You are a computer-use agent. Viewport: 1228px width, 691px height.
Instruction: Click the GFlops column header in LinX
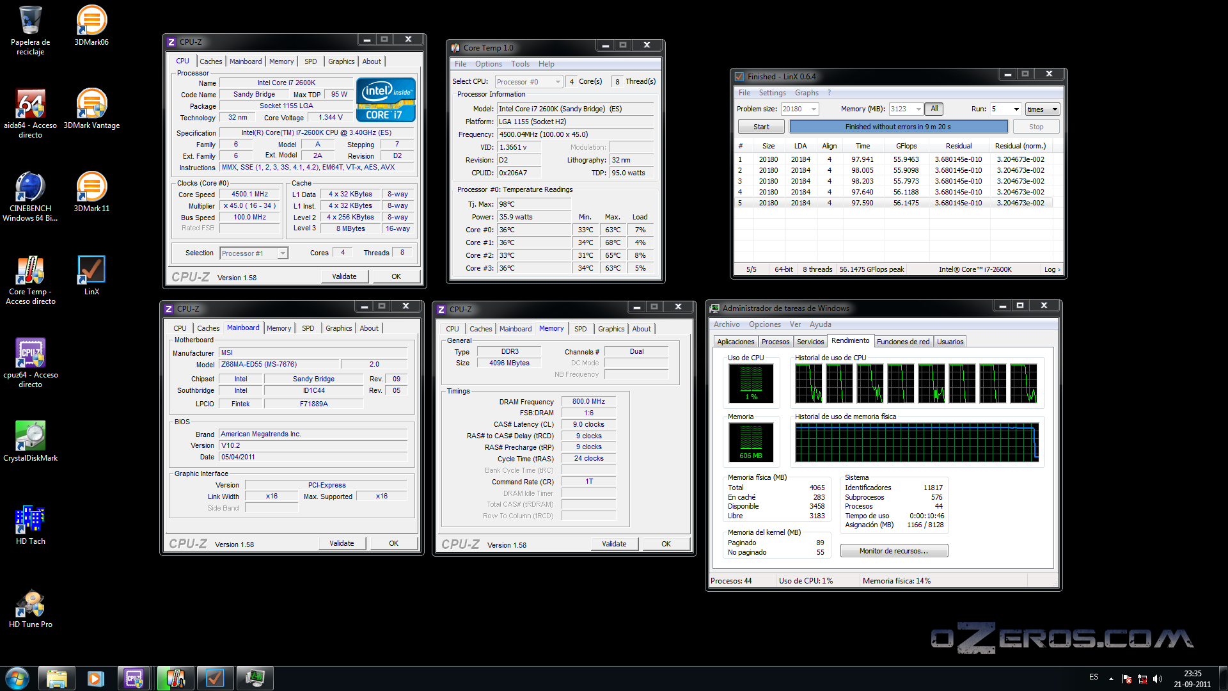click(906, 146)
